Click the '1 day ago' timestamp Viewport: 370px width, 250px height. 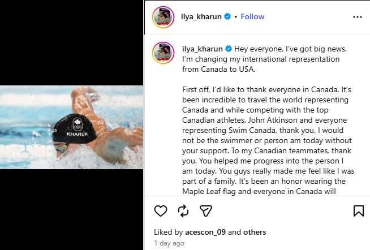pyautogui.click(x=169, y=243)
